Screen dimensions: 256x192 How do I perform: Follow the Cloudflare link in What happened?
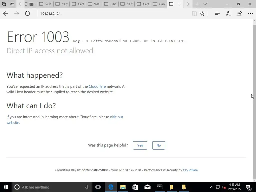point(97,86)
